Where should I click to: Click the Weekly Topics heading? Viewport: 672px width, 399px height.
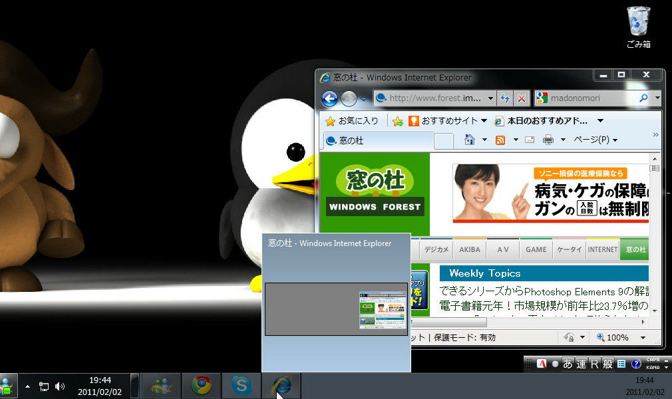pos(485,273)
